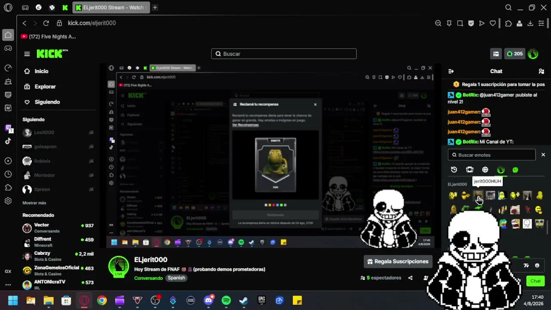
Task: Search emotes in the Buscar emotes field
Action: pos(492,155)
